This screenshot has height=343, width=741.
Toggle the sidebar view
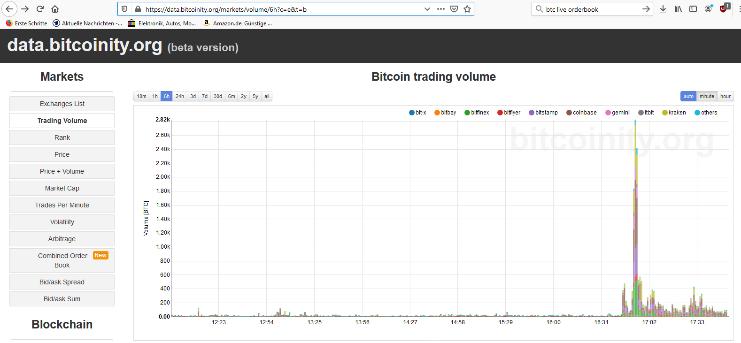click(693, 9)
